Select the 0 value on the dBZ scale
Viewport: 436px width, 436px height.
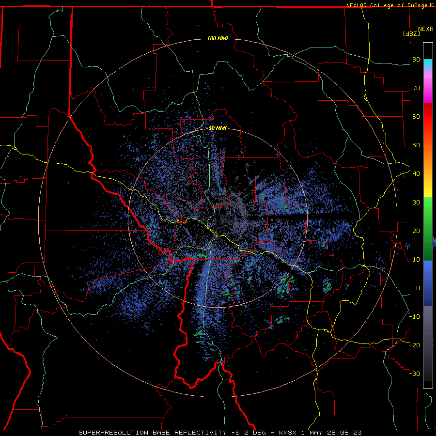[x=418, y=288]
